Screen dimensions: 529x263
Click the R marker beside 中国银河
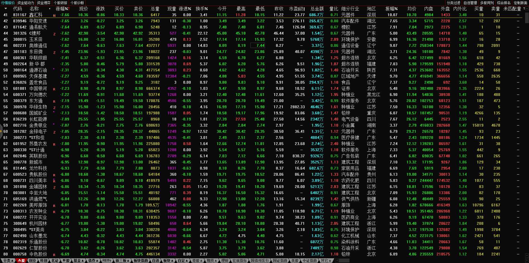coord(54,89)
